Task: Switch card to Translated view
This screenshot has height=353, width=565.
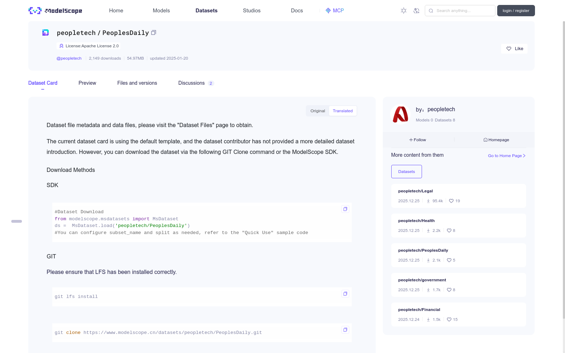Action: click(343, 111)
